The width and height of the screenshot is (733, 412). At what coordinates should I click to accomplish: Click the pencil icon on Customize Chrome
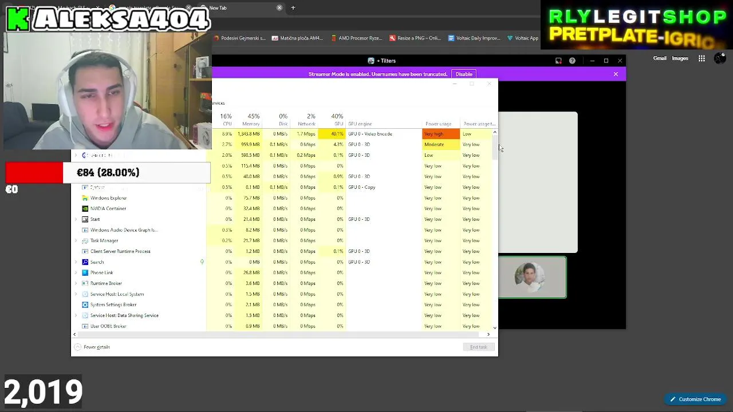673,399
